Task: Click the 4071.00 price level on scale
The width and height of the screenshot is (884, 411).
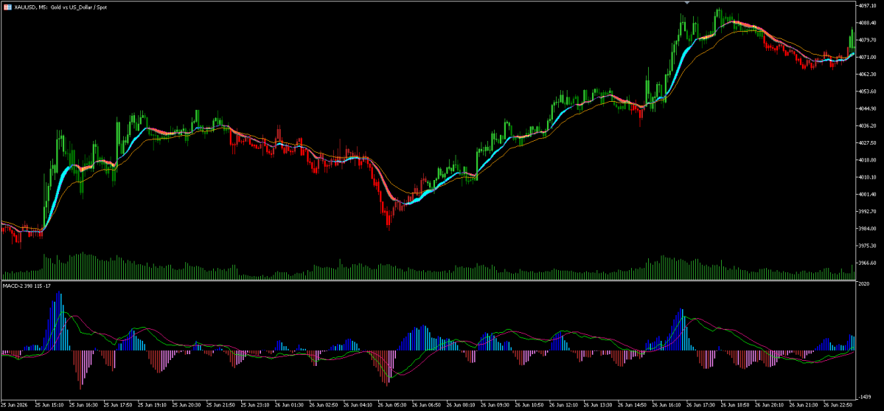Action: pos(868,57)
